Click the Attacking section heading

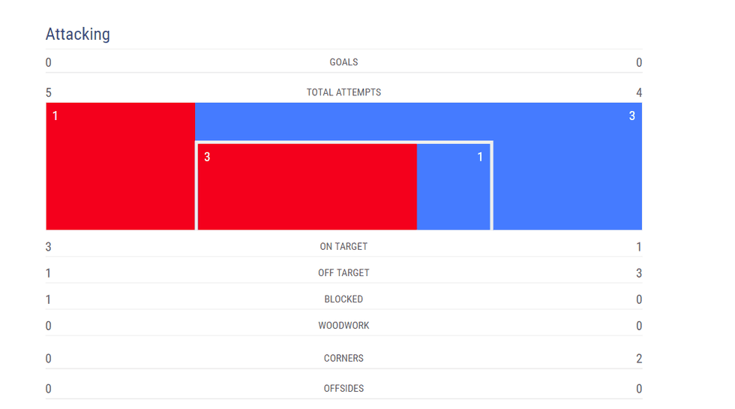click(77, 35)
